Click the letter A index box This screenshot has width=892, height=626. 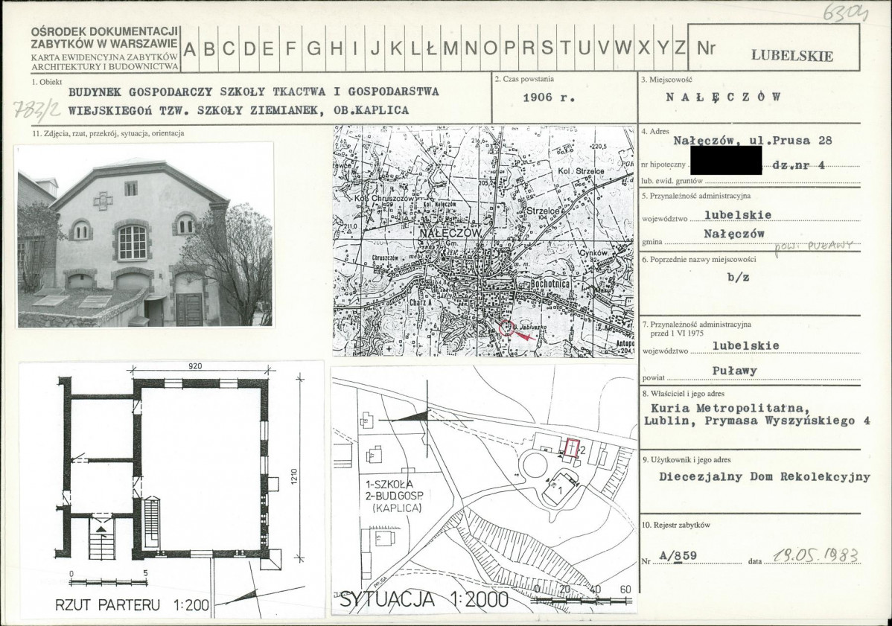(x=190, y=49)
